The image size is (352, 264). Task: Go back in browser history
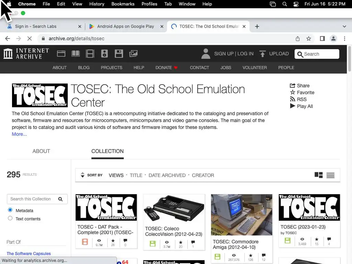(8, 38)
